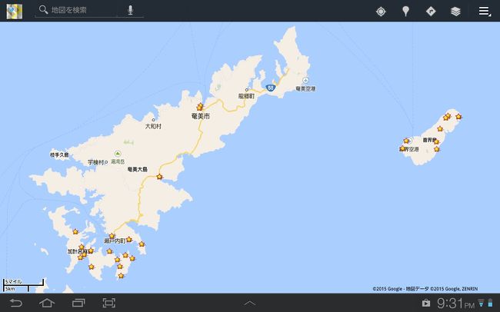The width and height of the screenshot is (500, 312).
Task: Select the star near 瀬戸内町 label
Action: 112,236
